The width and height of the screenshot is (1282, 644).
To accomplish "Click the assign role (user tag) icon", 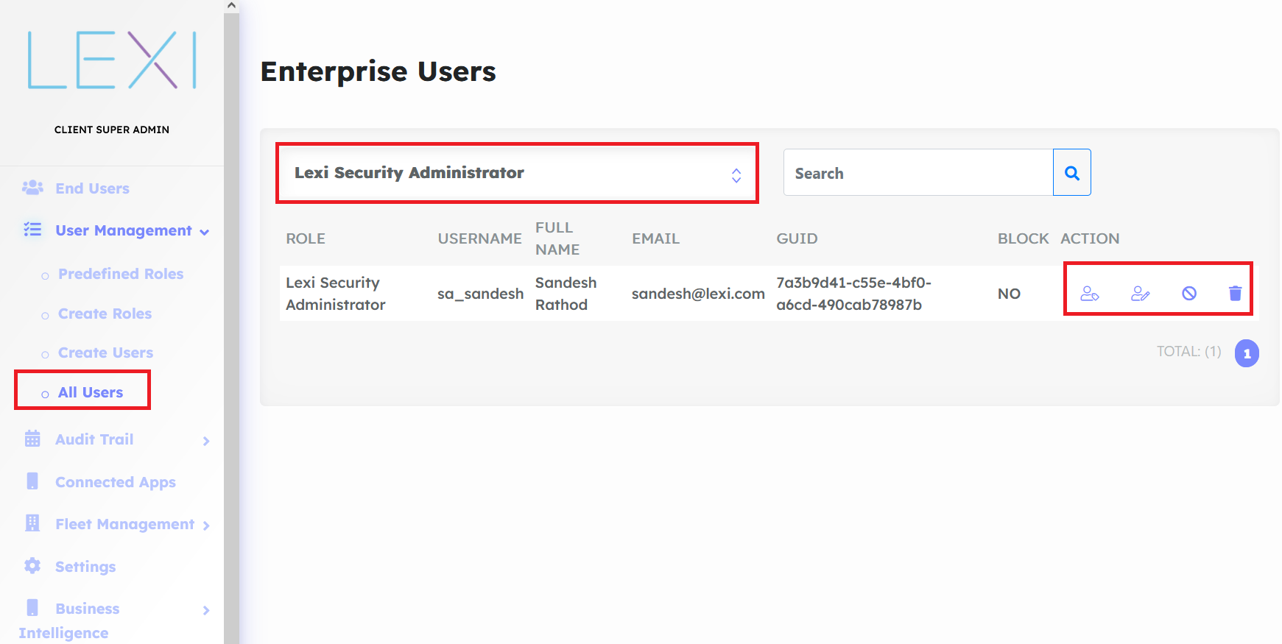I will tap(1089, 294).
